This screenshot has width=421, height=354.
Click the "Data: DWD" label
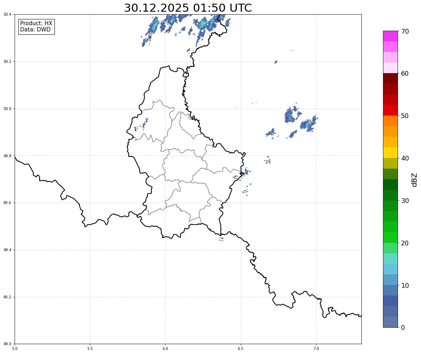[x=35, y=30]
